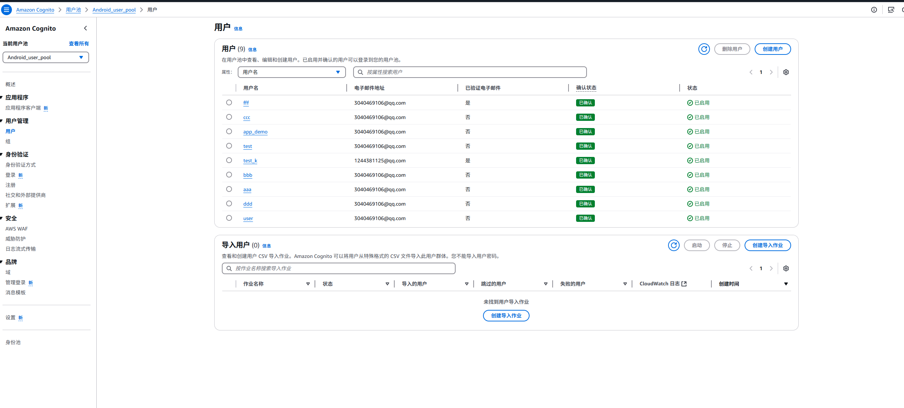Image resolution: width=904 pixels, height=408 pixels.
Task: Refresh the users list
Action: tap(704, 49)
